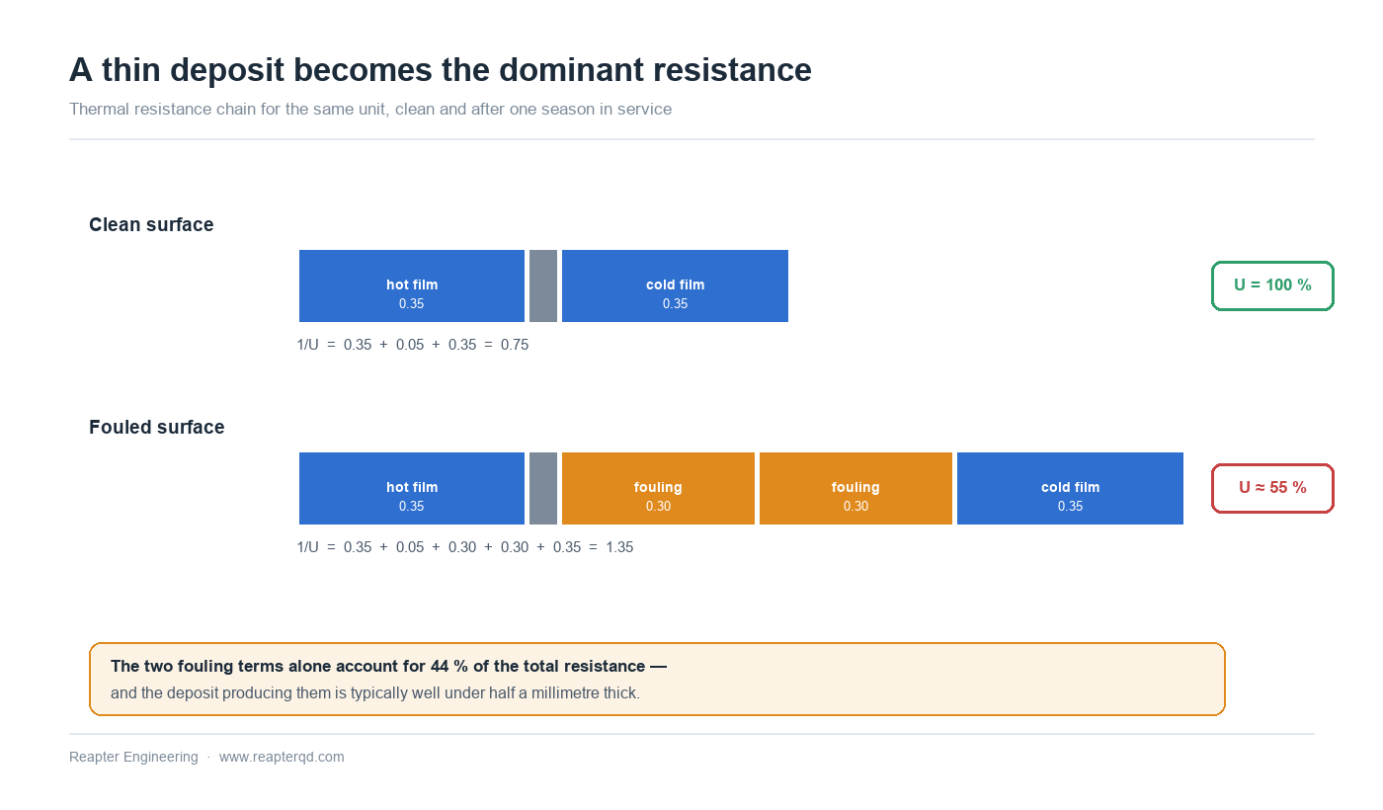Click the thermal resistance chain subtitle

click(370, 109)
